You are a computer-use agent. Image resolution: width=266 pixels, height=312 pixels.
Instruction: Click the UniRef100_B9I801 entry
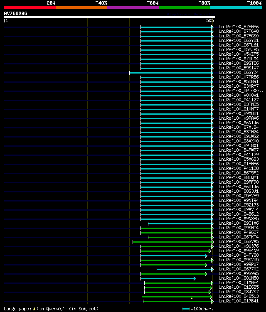(x=239, y=146)
